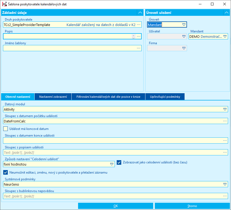Open the Úroveň dropdown showing Mandant
The height and width of the screenshot is (210, 231).
tap(184, 25)
